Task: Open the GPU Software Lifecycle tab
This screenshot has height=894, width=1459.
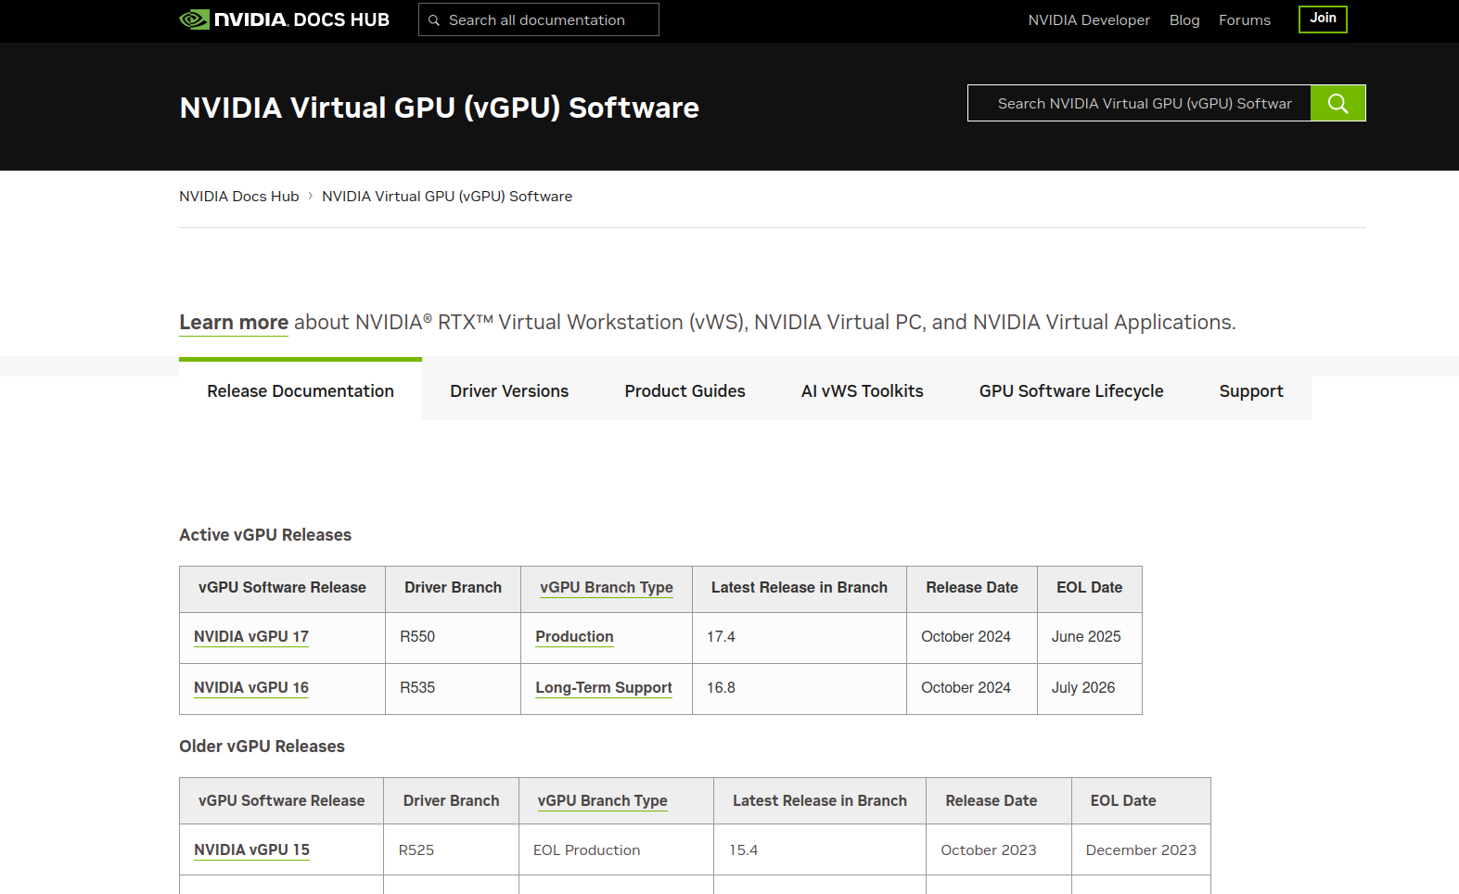Action: click(x=1071, y=391)
